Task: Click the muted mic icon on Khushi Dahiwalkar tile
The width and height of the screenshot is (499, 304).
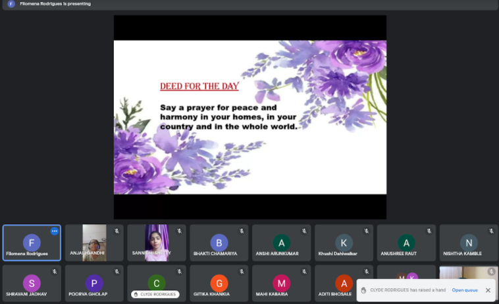Action: (367, 231)
